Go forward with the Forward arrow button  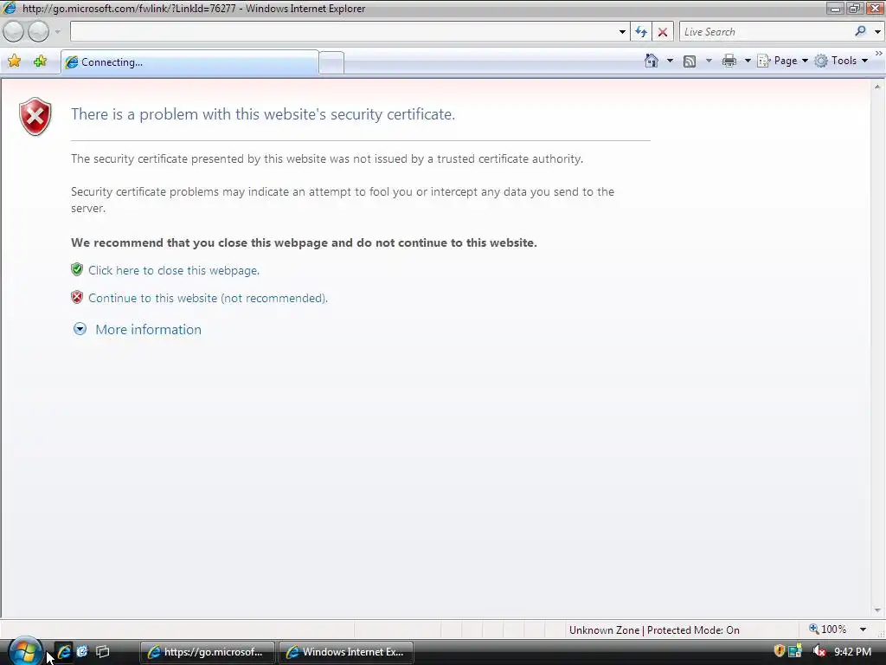coord(38,32)
